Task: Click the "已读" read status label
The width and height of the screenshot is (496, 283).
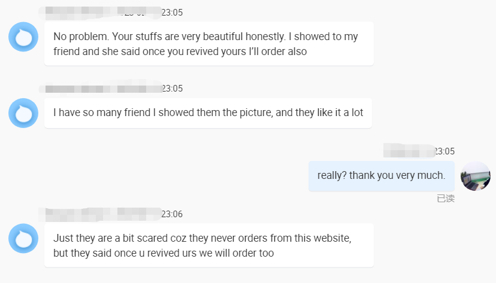Action: [x=446, y=199]
